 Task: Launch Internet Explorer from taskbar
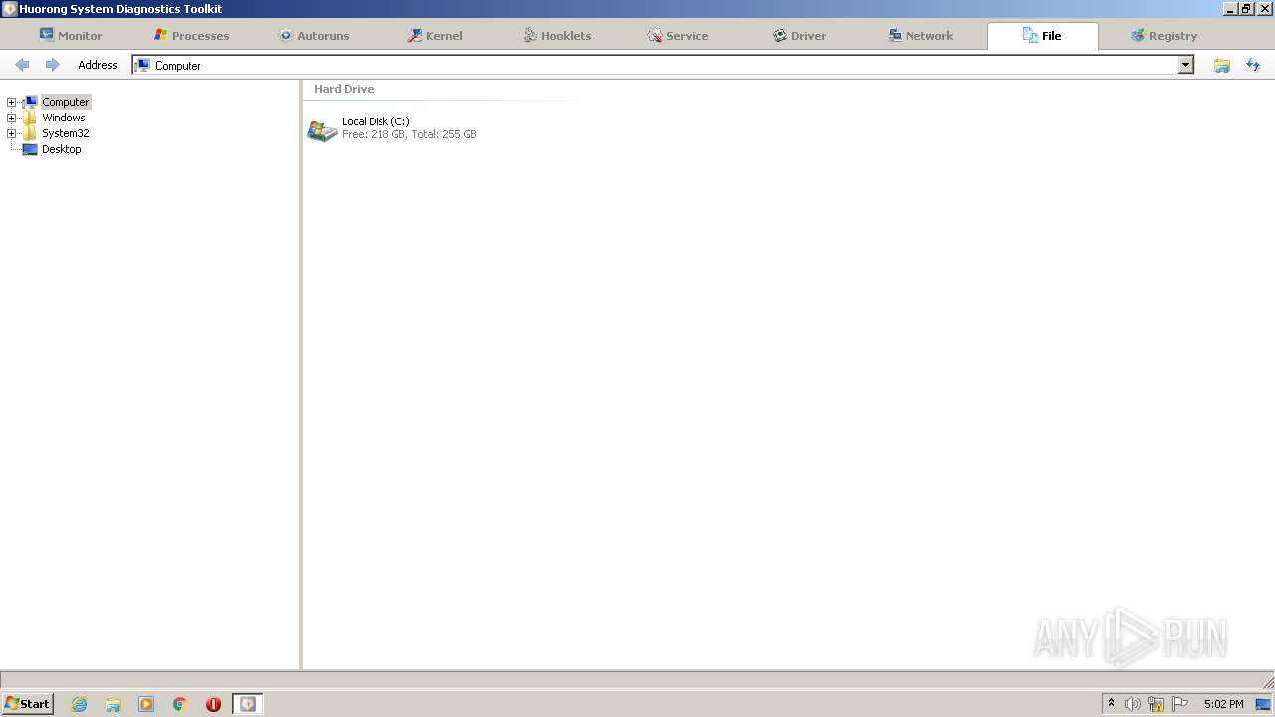tap(80, 704)
